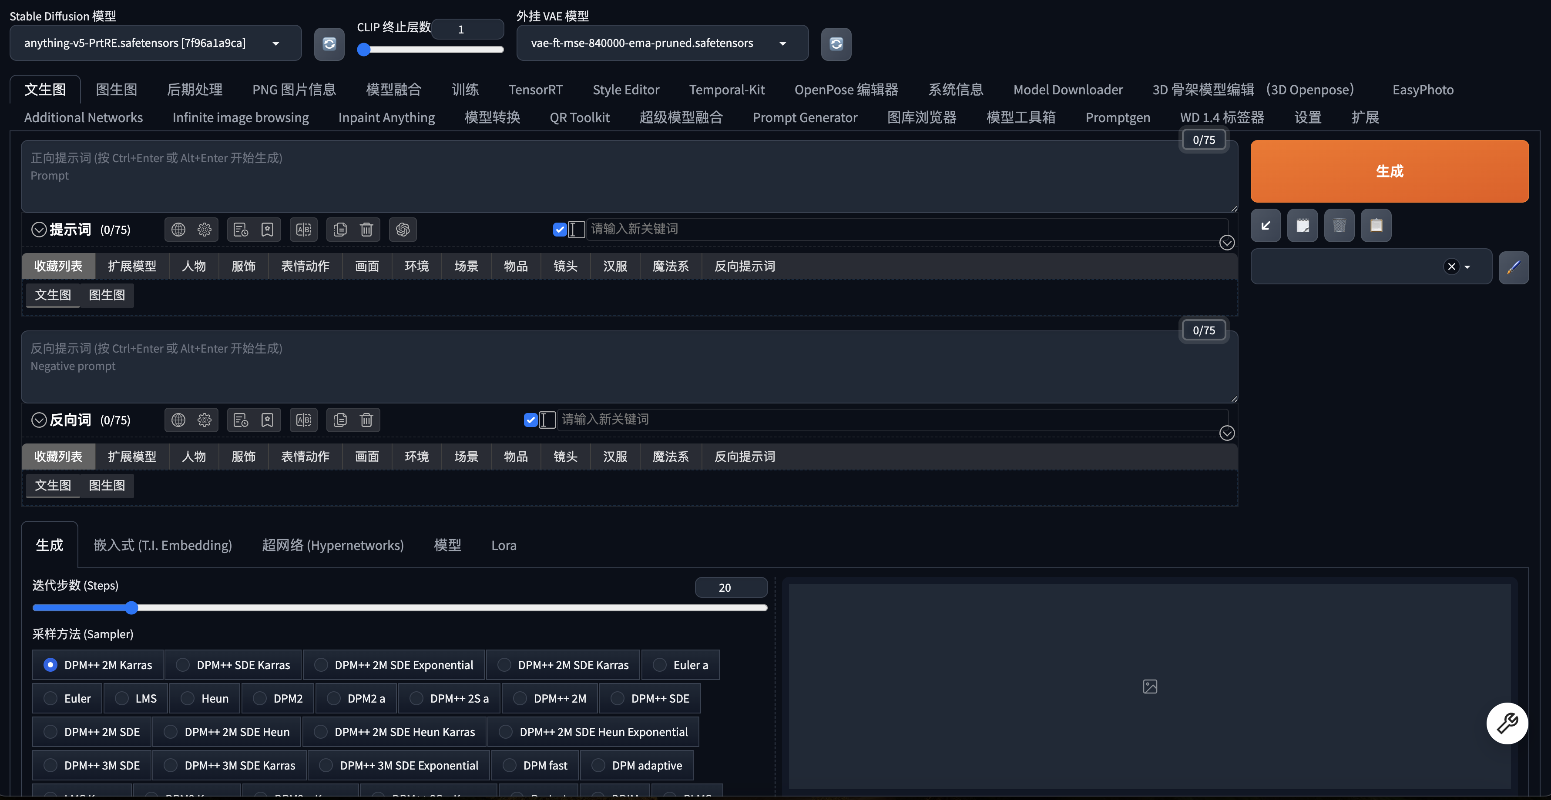Uncheck the box beside positive keyword input
Viewport: 1551px width, 800px height.
coord(559,229)
